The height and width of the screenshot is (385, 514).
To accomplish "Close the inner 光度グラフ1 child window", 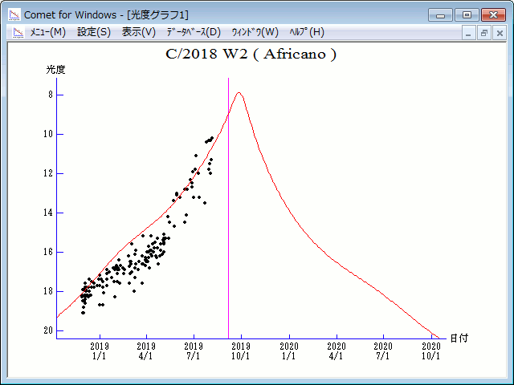I will 500,33.
